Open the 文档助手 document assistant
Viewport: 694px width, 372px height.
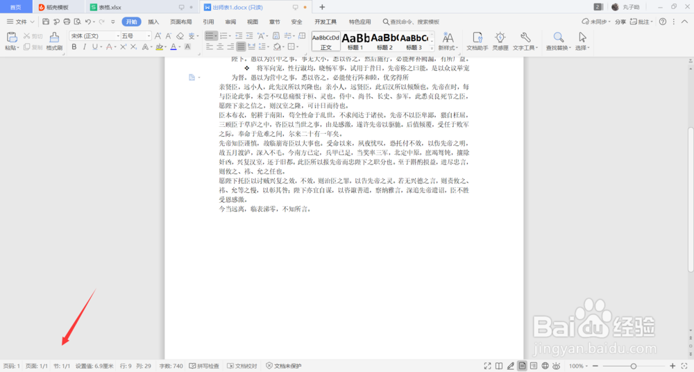(x=477, y=42)
